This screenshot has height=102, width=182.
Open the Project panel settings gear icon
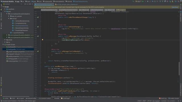click(30, 4)
